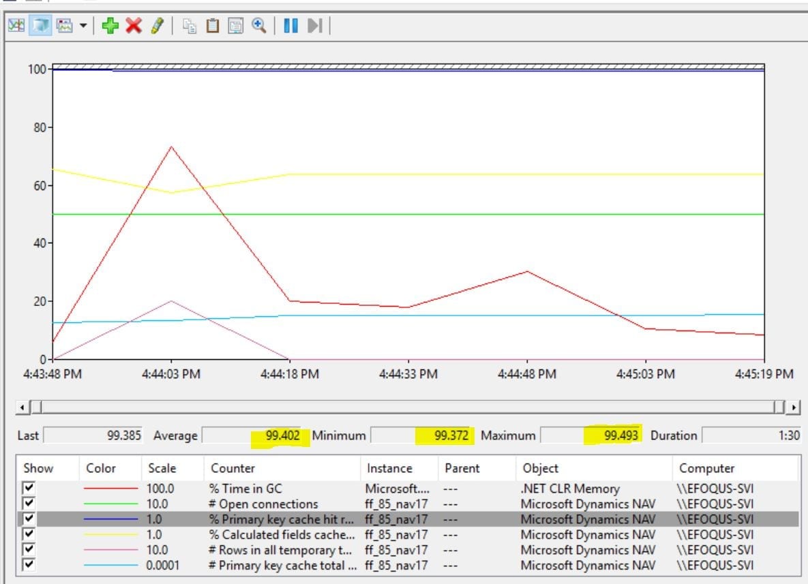Uncheck Show for # Open connections

(x=29, y=503)
